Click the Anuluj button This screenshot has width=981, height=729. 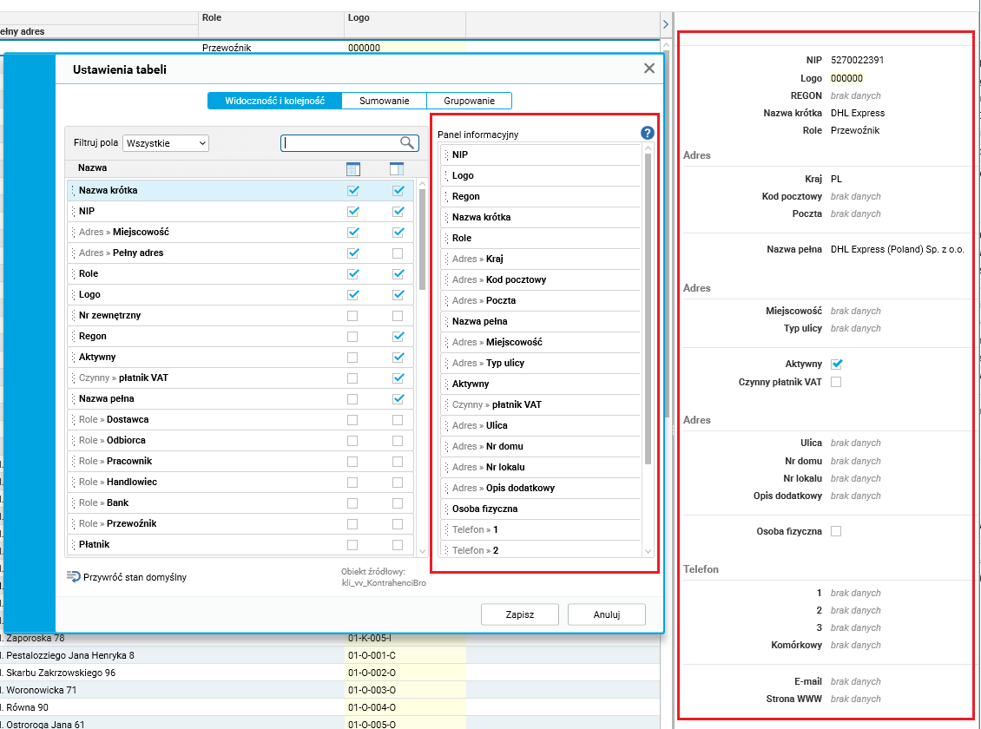coord(607,614)
